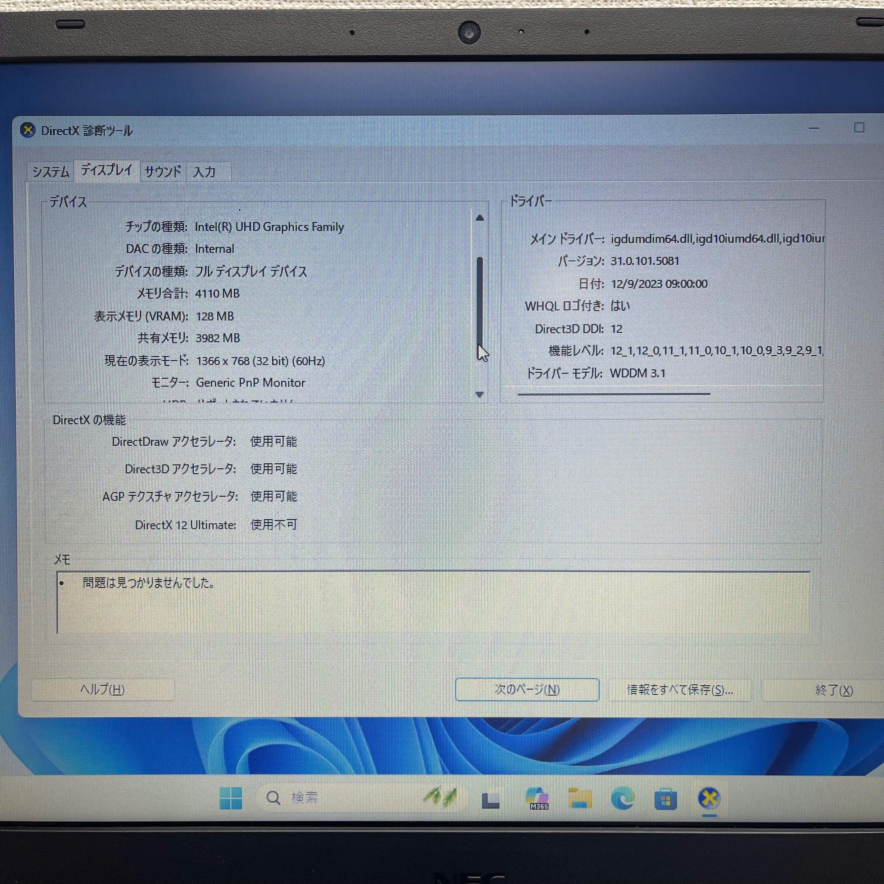
Task: Maximize the DirectX diagnostic window
Action: [x=859, y=128]
